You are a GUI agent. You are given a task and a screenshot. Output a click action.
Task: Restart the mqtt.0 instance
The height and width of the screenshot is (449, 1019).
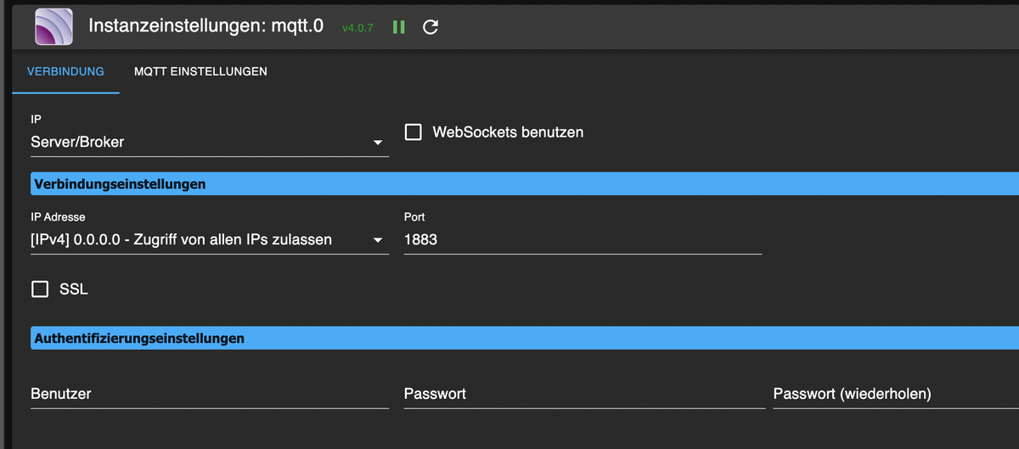(431, 27)
